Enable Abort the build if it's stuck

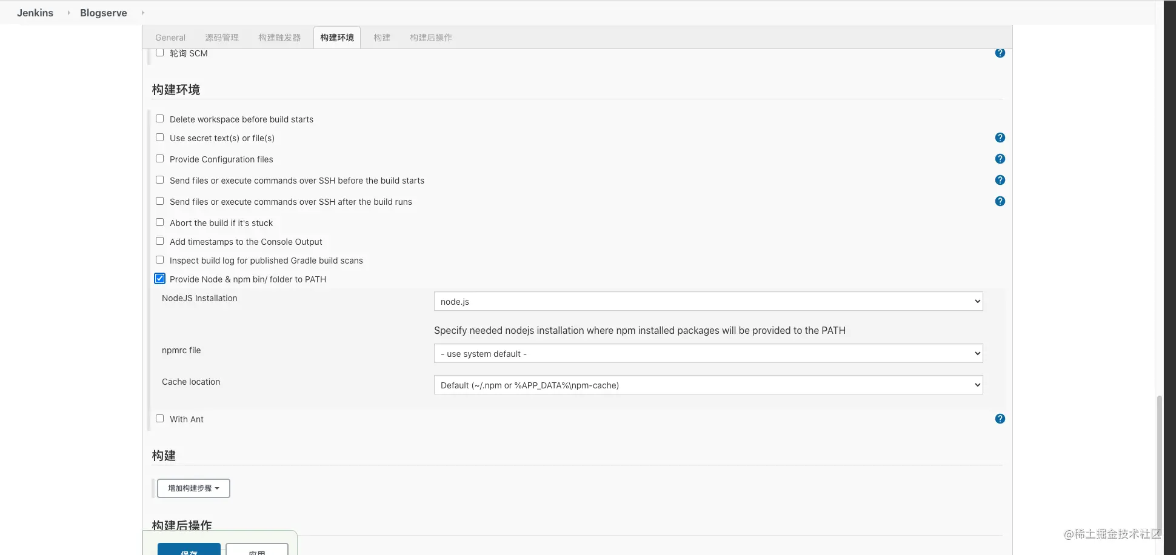point(160,222)
